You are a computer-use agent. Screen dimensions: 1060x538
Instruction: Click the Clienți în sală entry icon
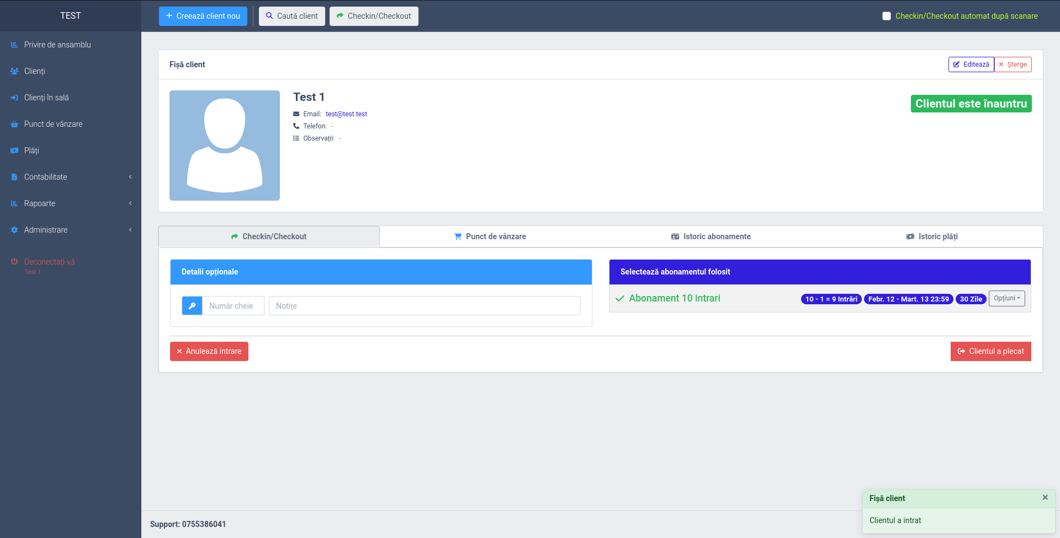pyautogui.click(x=14, y=98)
